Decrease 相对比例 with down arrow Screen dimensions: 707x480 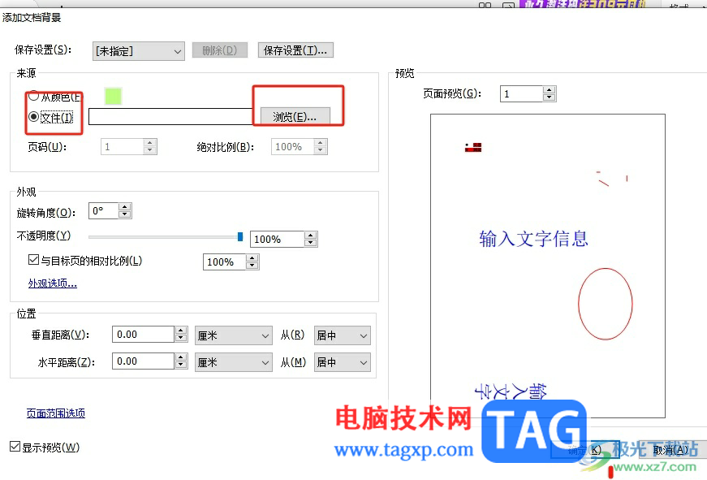(x=252, y=266)
